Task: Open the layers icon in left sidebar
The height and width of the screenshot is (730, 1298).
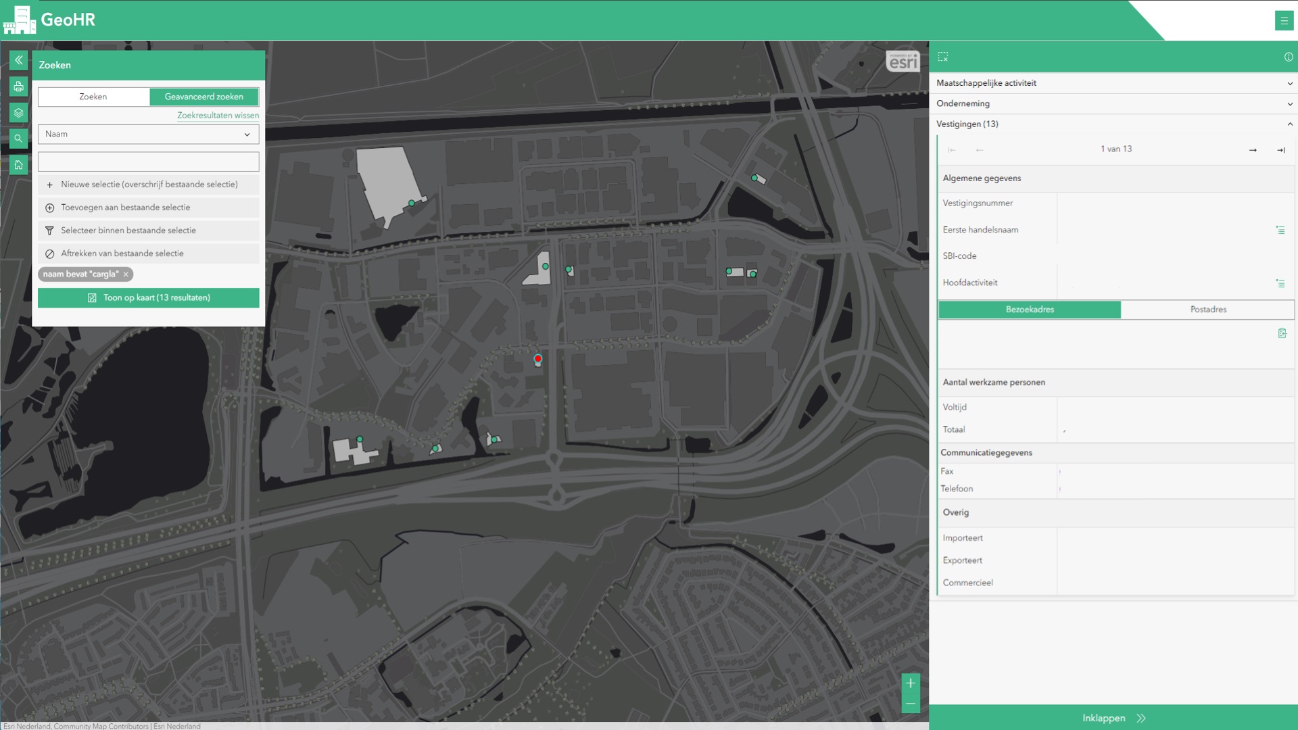Action: (x=18, y=113)
